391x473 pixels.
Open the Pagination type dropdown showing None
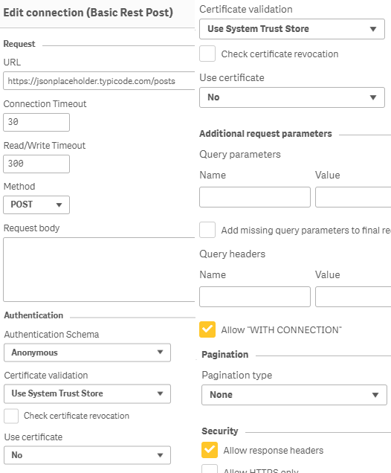point(294,395)
